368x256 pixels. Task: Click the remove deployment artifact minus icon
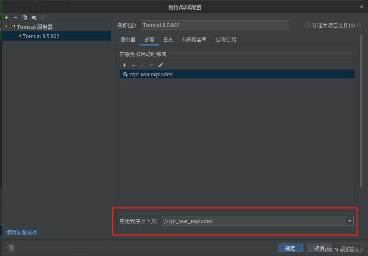coord(133,65)
